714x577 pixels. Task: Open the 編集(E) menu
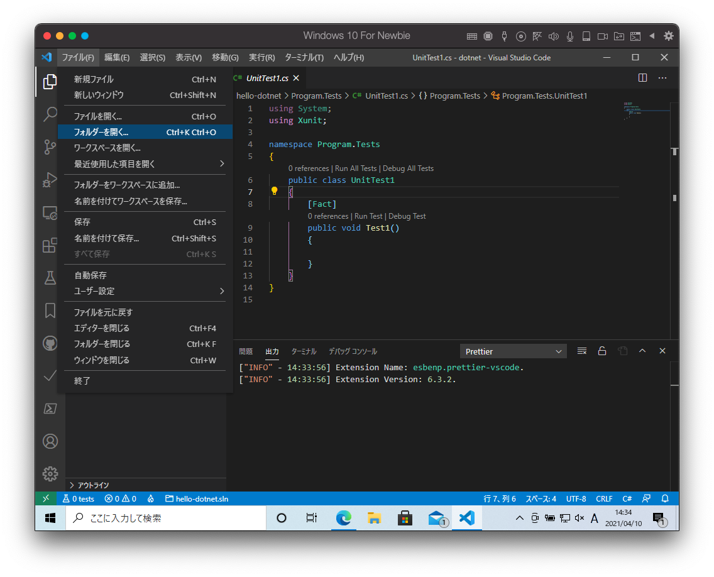pyautogui.click(x=116, y=57)
